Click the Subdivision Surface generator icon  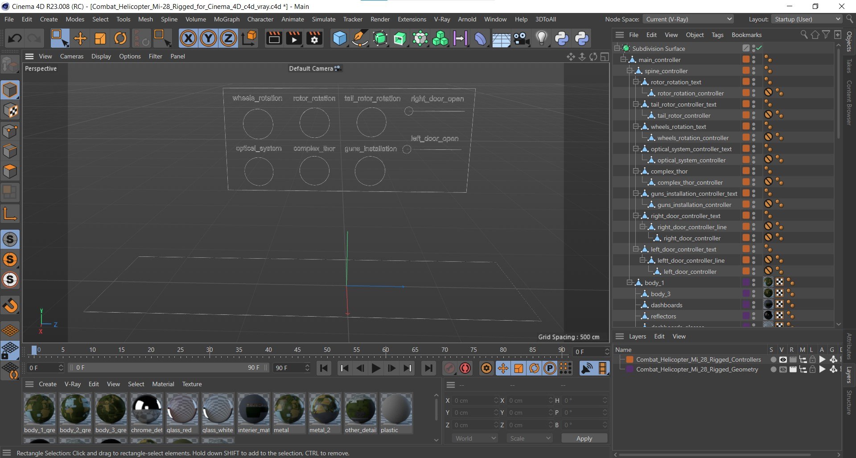380,38
